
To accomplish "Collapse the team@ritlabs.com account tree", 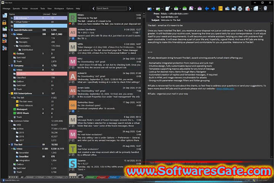I will (10, 30).
